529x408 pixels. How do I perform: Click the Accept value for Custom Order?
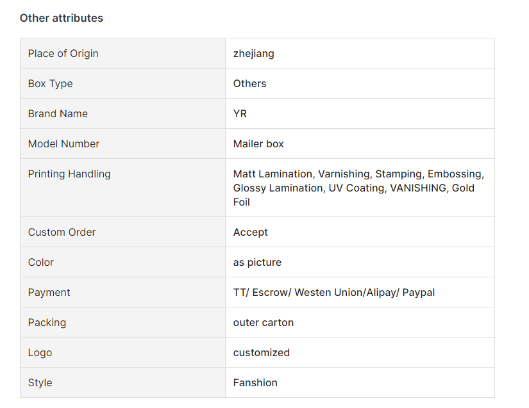pos(250,232)
